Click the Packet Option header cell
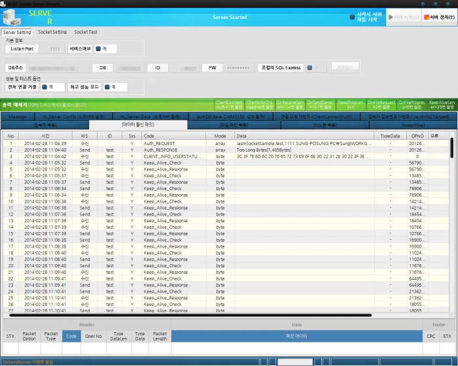The height and width of the screenshot is (366, 458). 29,336
